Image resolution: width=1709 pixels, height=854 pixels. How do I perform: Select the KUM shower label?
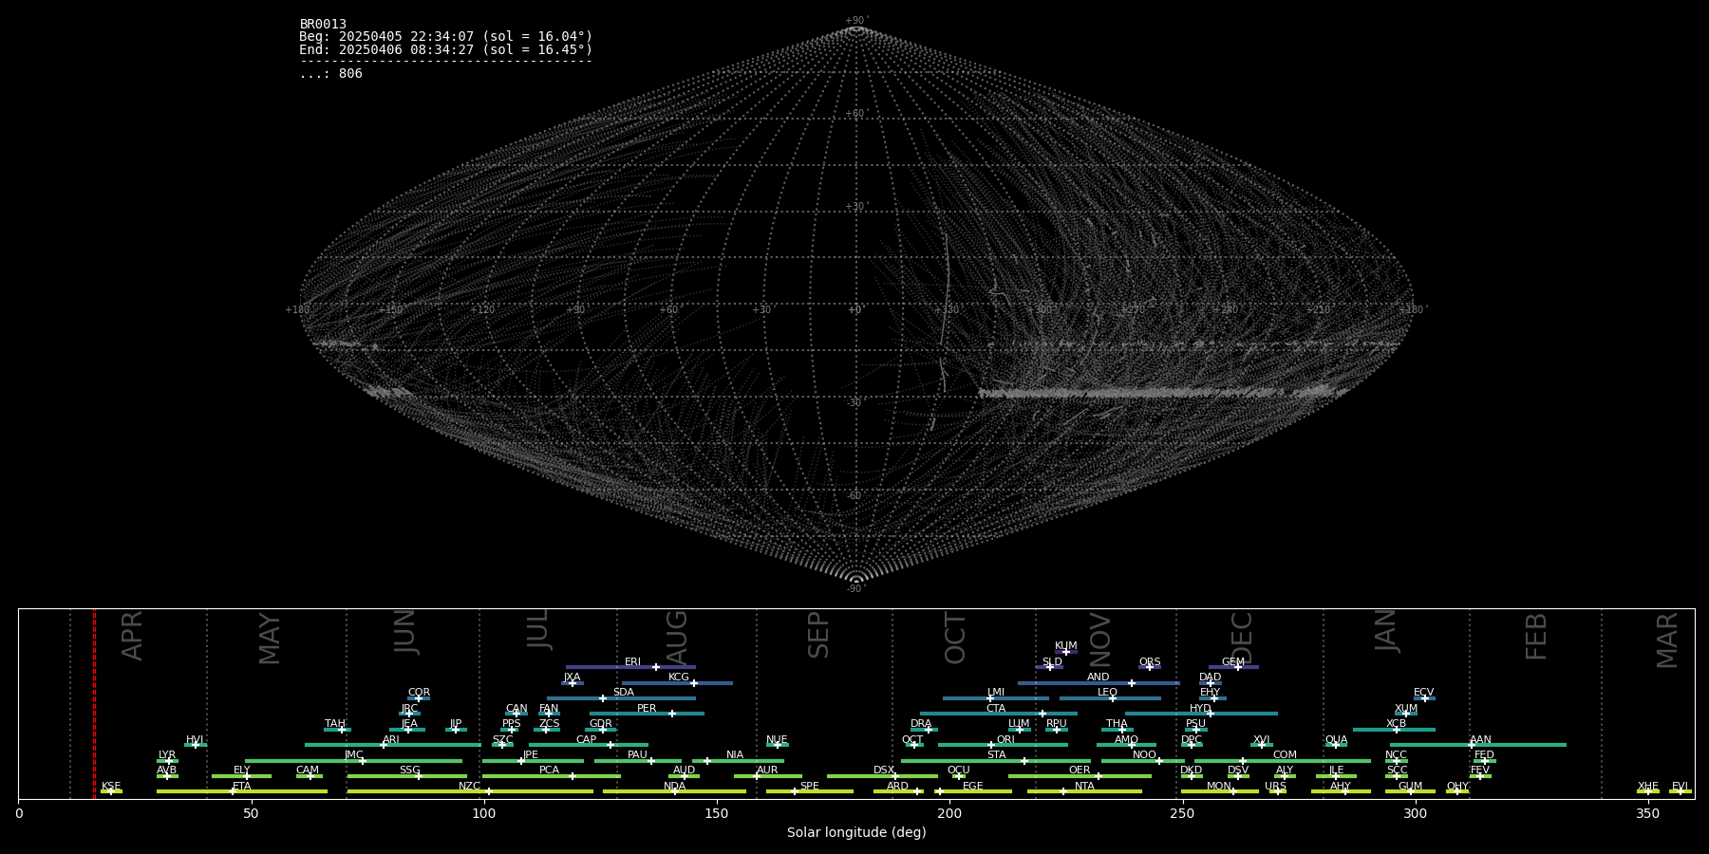click(1066, 646)
